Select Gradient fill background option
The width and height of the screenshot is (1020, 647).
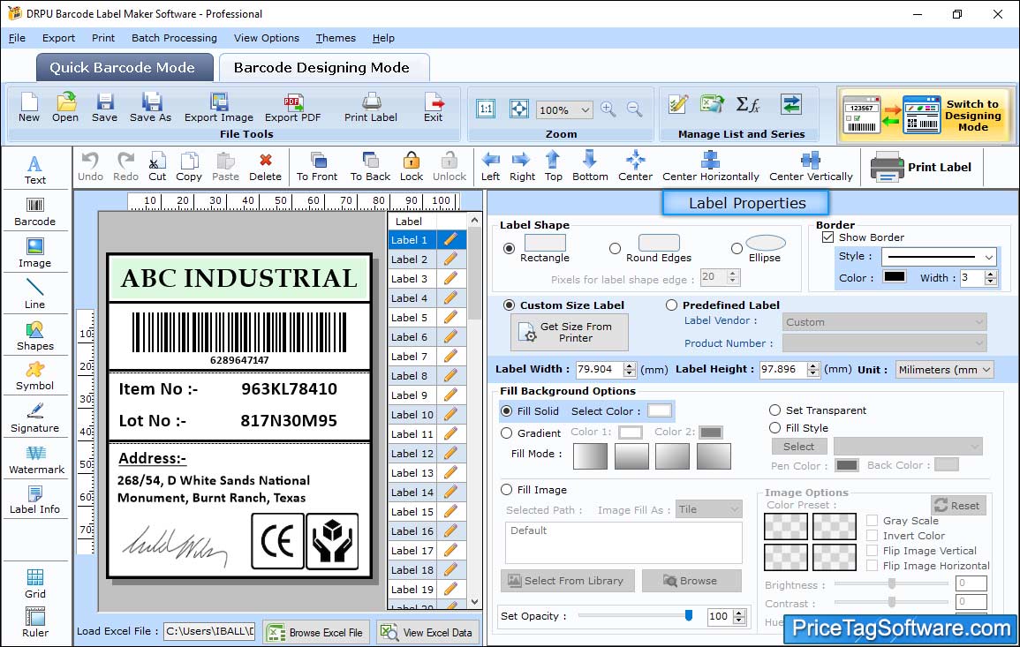506,433
